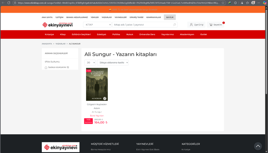This screenshot has width=268, height=153.
Task: Click footer Banka Hesaplarımız link
Action: [x=101, y=149]
